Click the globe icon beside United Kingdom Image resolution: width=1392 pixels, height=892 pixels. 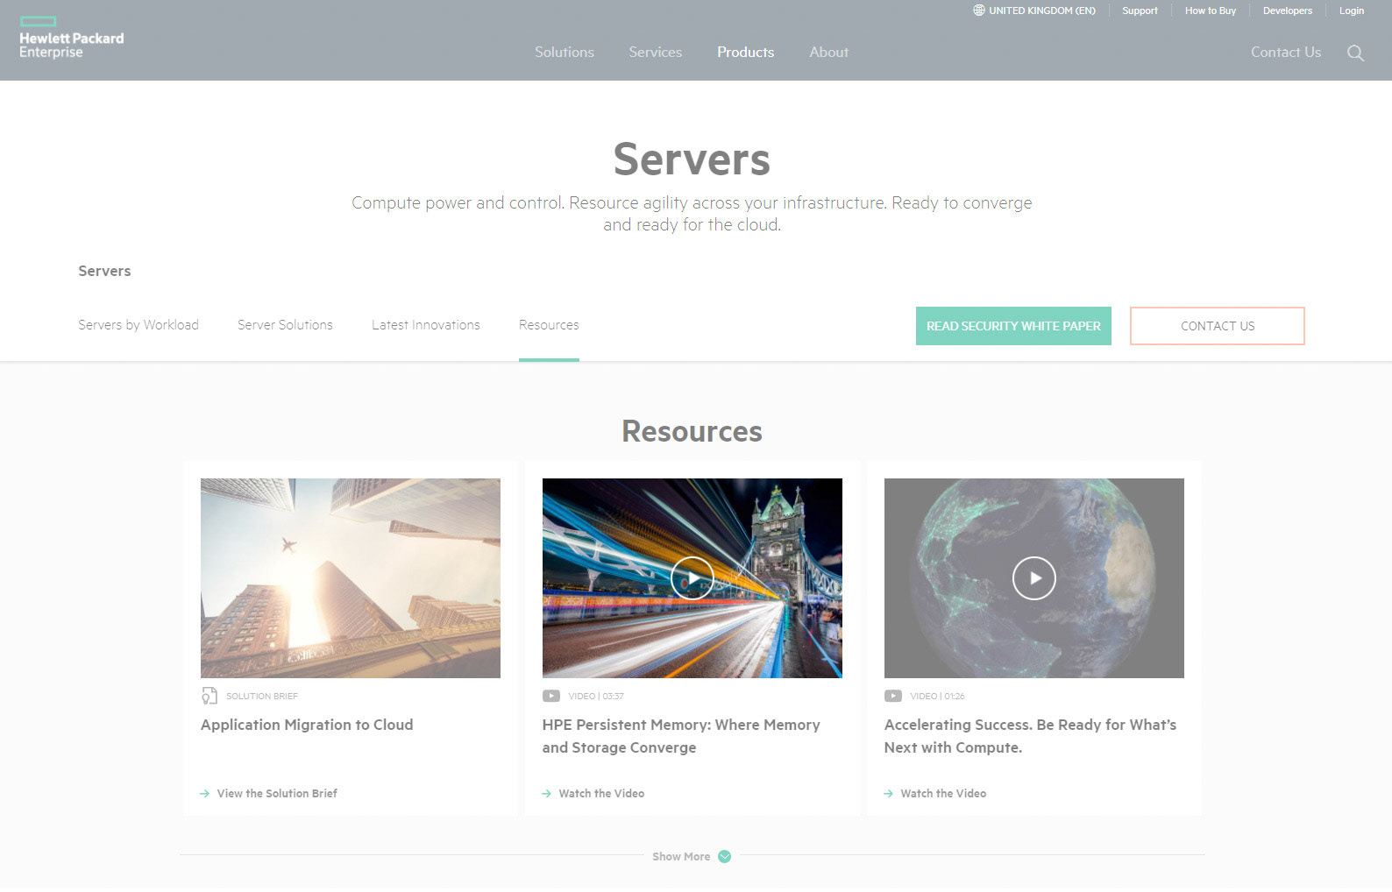tap(978, 11)
